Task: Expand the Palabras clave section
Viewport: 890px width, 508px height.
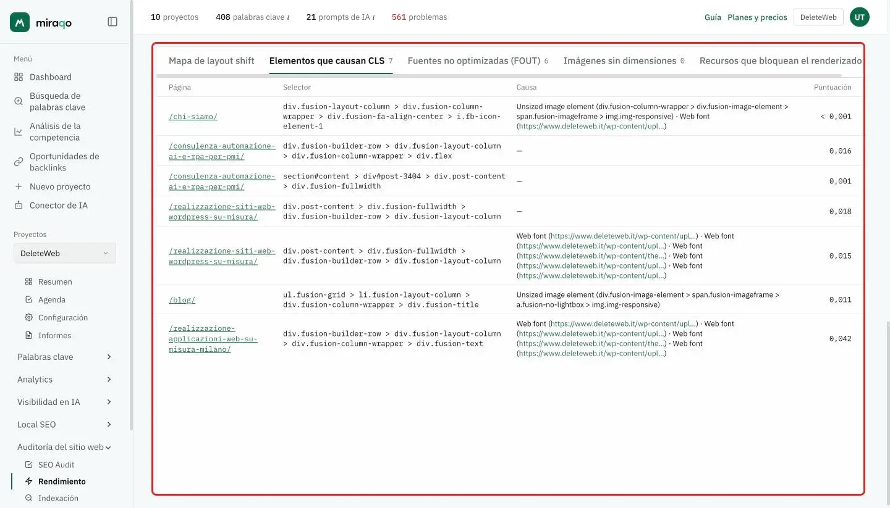Action: tap(64, 357)
